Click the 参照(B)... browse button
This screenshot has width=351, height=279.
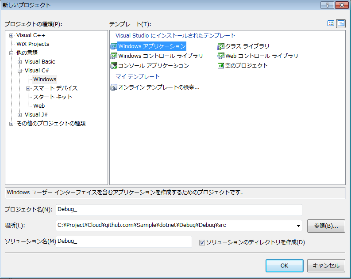(x=326, y=226)
